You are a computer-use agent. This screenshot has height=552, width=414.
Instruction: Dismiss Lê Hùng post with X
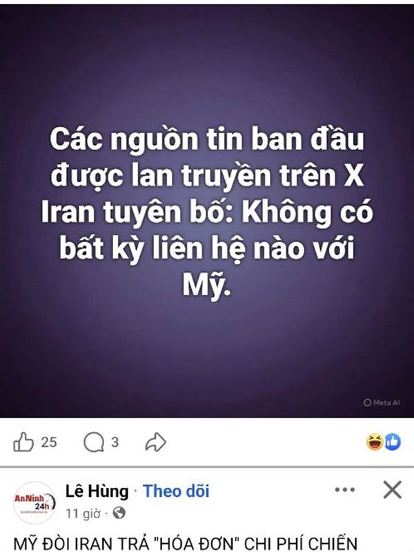point(392,490)
